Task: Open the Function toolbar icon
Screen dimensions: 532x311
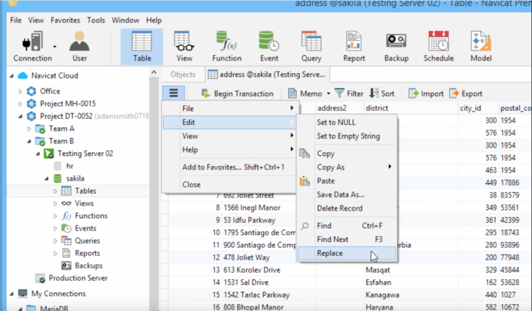Action: pyautogui.click(x=227, y=47)
